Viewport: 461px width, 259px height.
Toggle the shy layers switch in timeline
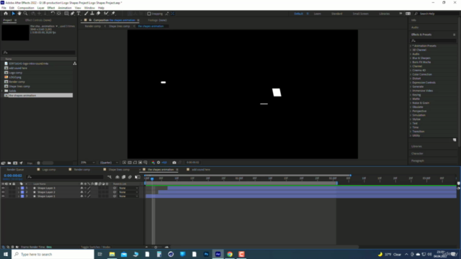(x=117, y=177)
